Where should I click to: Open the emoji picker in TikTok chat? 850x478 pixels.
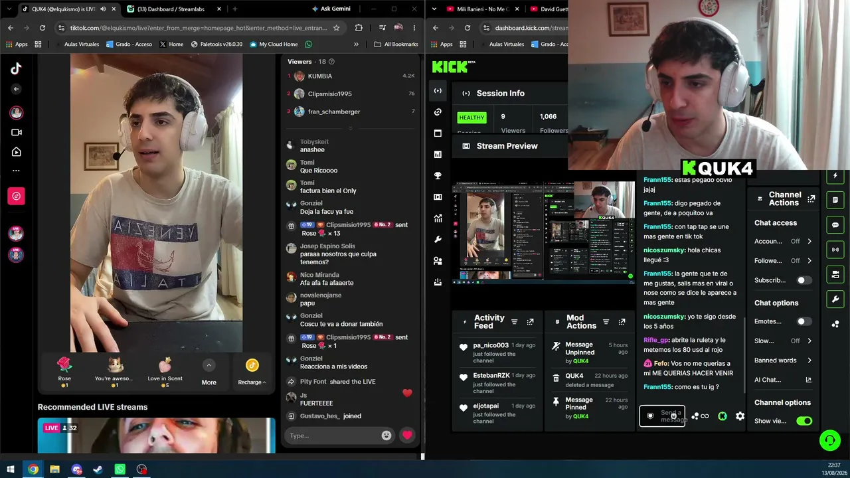click(x=386, y=436)
